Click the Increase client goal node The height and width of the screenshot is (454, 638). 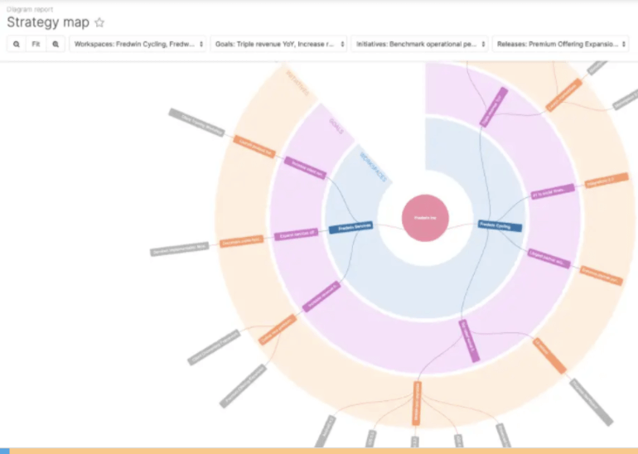click(305, 167)
